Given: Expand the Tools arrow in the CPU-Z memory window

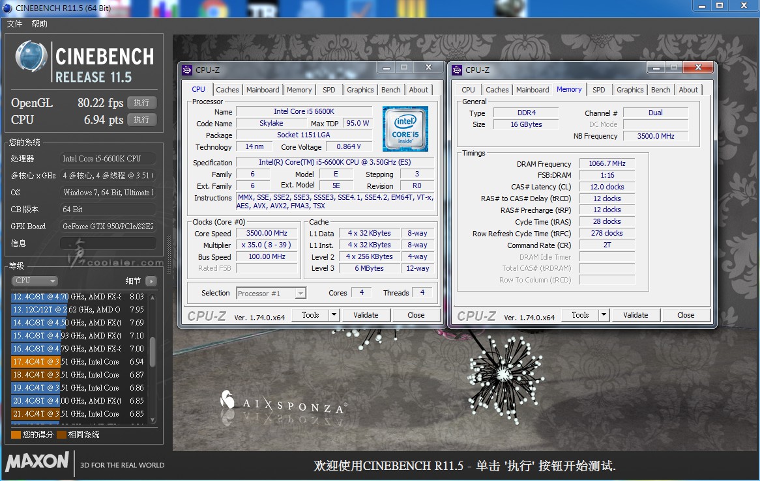Looking at the screenshot, I should 604,315.
